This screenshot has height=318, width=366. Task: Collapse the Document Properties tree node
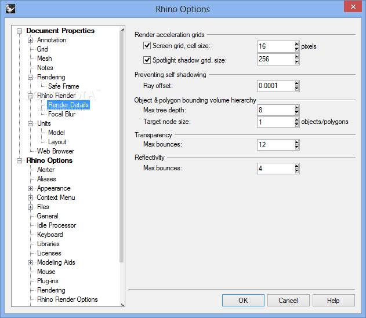[x=19, y=31]
